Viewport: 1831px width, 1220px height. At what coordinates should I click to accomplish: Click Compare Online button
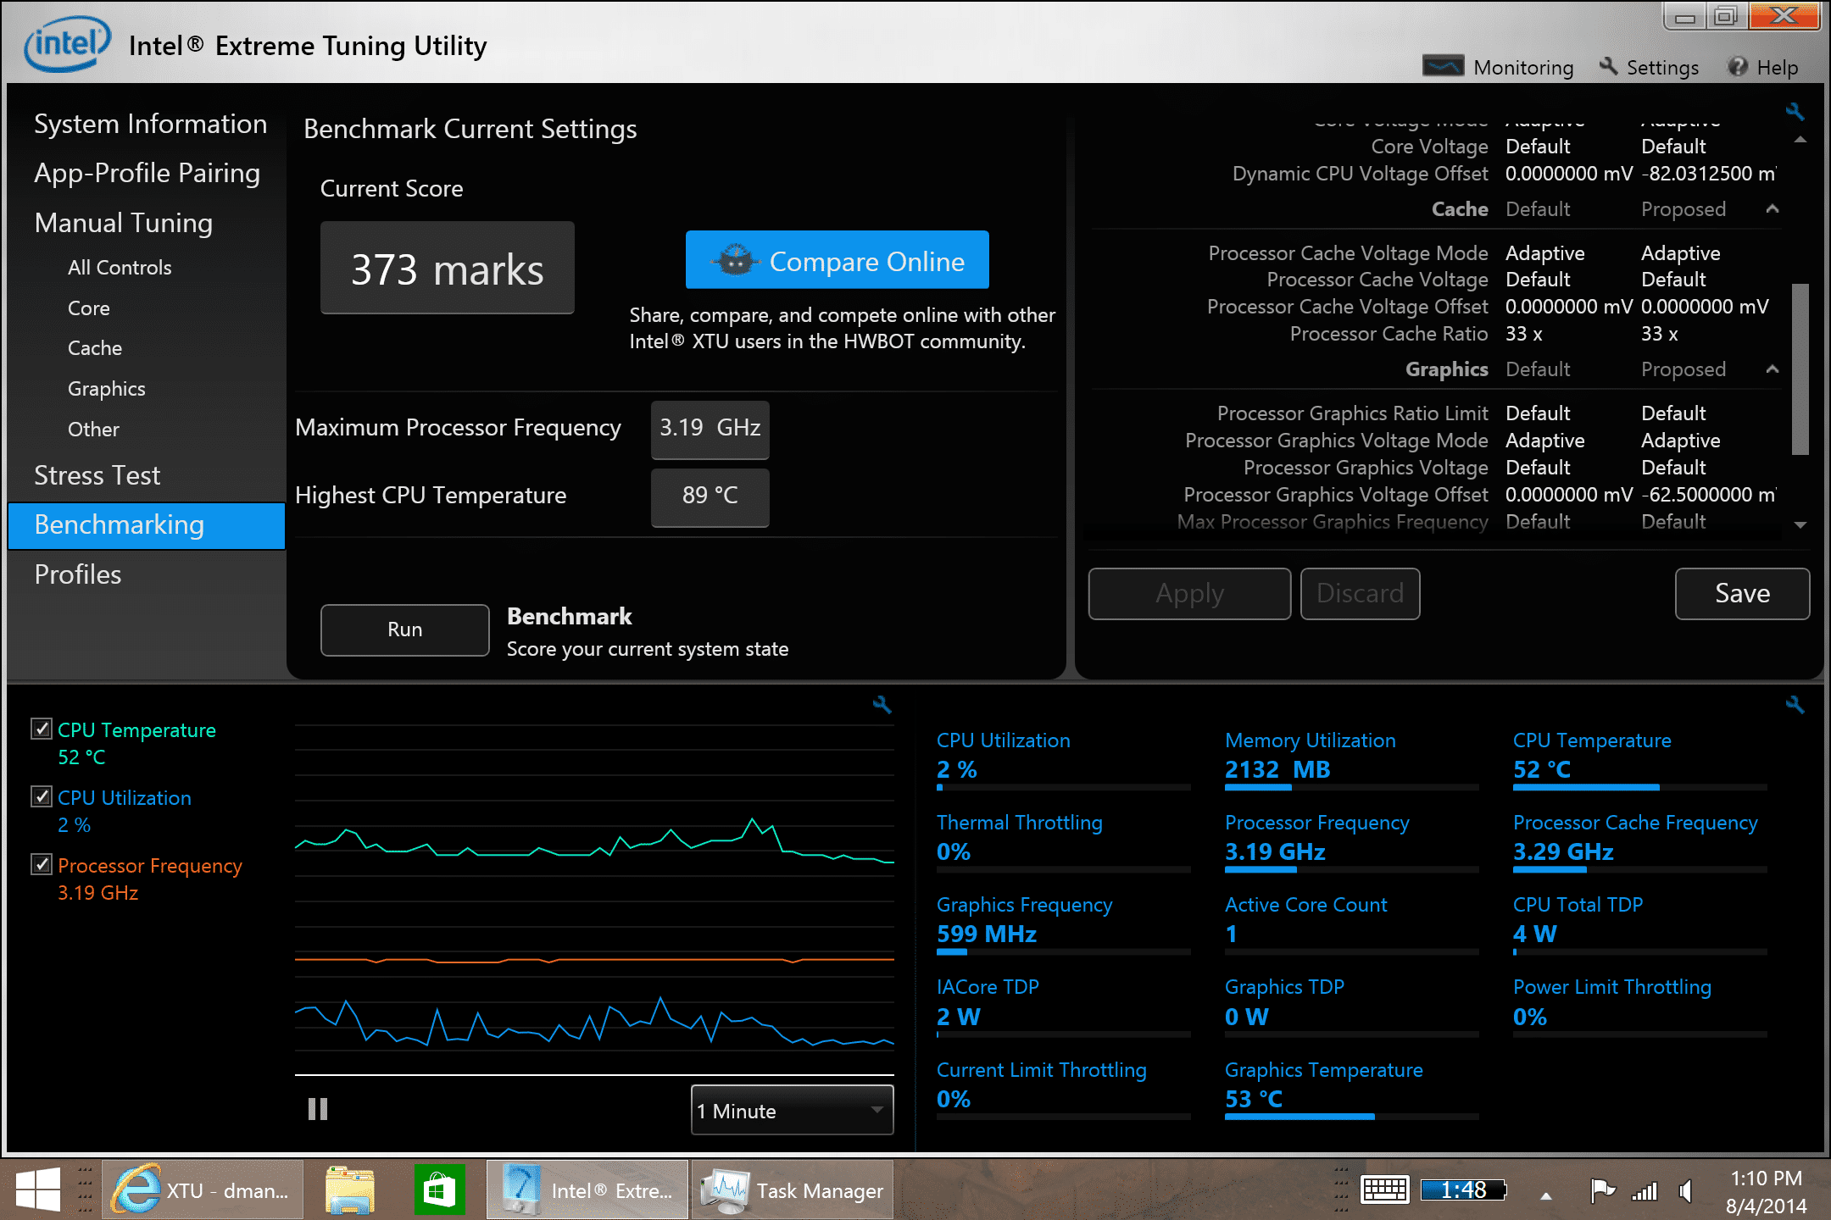[x=837, y=260]
